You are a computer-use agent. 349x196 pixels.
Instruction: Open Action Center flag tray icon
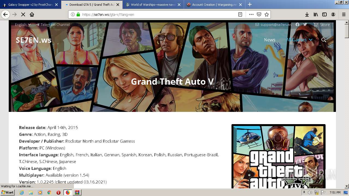323,192
